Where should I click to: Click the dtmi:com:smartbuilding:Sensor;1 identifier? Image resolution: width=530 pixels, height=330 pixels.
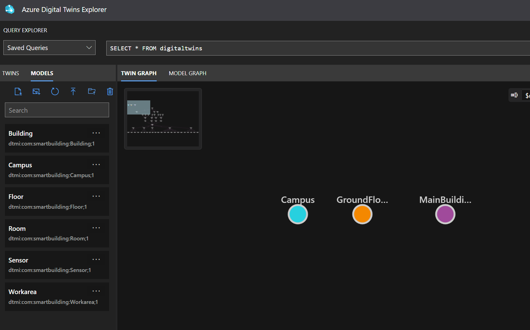click(x=50, y=270)
